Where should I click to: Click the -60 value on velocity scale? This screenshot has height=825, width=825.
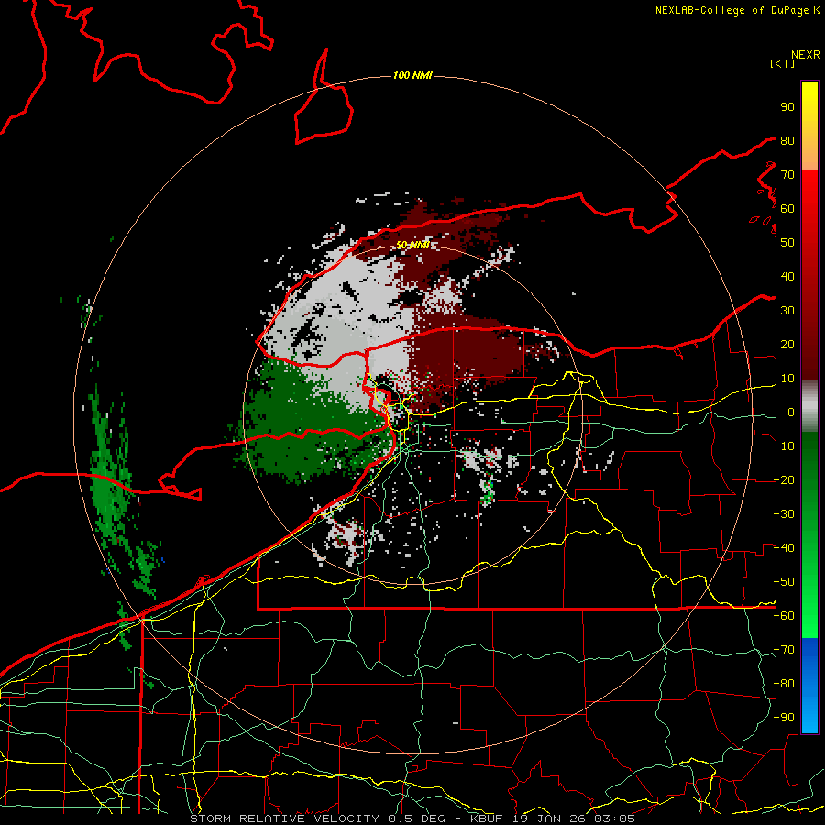784,616
